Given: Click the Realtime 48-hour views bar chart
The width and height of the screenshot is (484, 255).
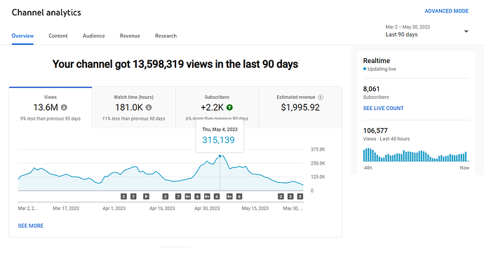Looking at the screenshot, I should pyautogui.click(x=416, y=155).
